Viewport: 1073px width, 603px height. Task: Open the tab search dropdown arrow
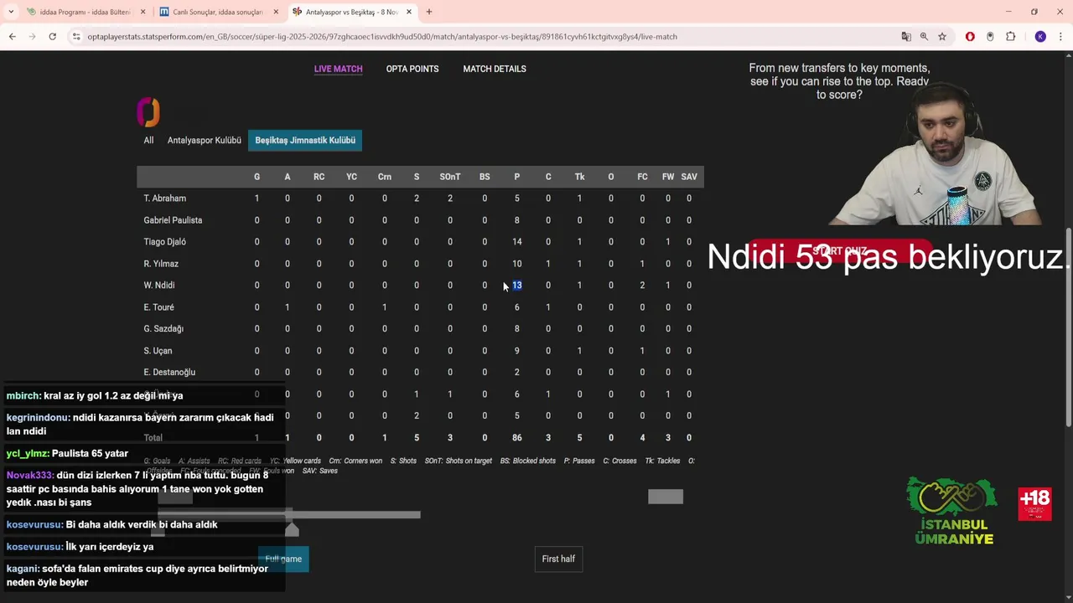tap(11, 12)
